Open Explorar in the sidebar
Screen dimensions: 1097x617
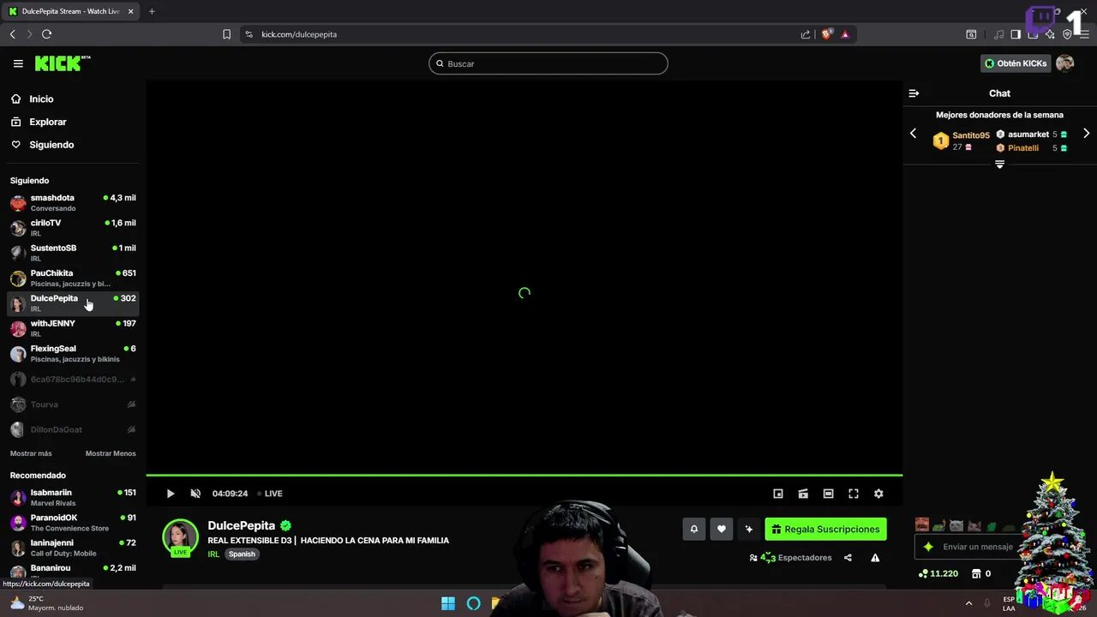(x=47, y=122)
